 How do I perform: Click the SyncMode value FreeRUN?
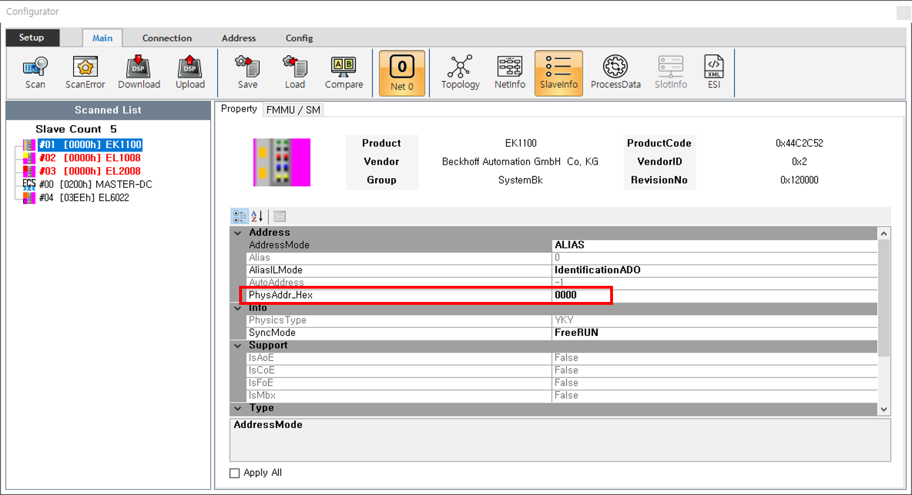714,332
